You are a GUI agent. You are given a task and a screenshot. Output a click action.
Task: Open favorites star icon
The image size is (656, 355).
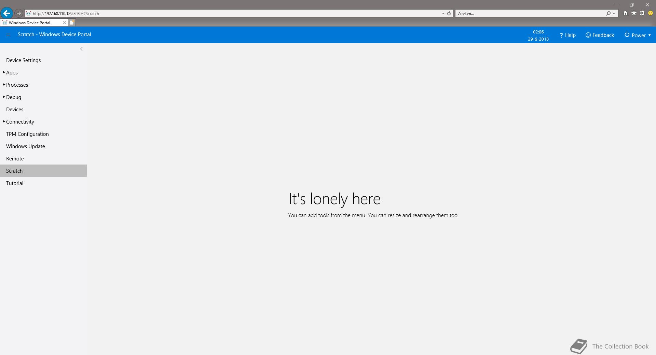pos(634,13)
